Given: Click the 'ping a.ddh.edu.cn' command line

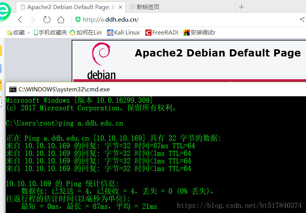Looking at the screenshot, I should [x=64, y=123].
